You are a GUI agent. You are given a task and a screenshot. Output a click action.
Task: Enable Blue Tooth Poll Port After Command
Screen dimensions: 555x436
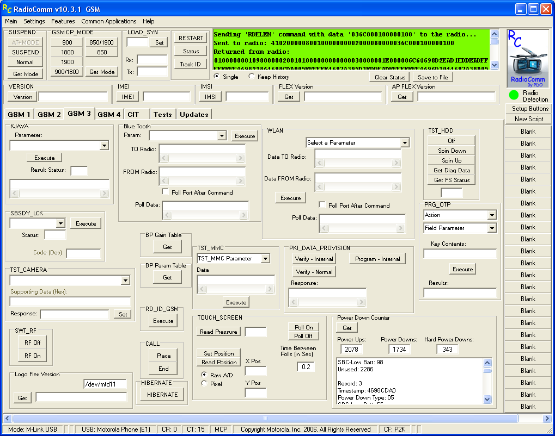point(165,192)
